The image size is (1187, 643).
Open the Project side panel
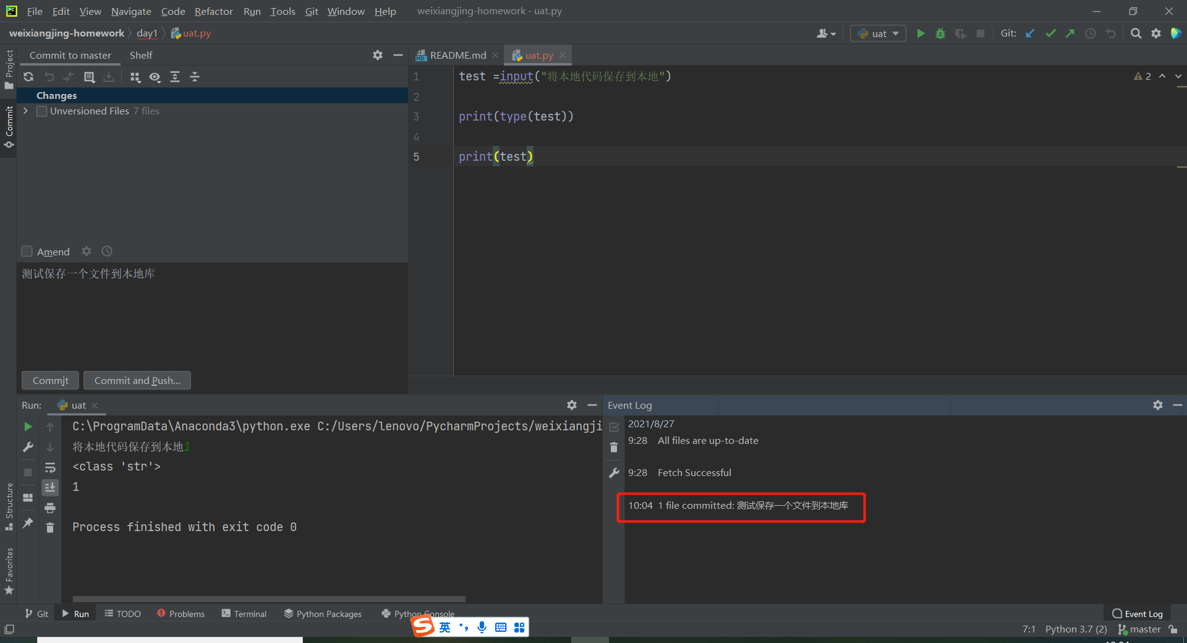point(9,69)
